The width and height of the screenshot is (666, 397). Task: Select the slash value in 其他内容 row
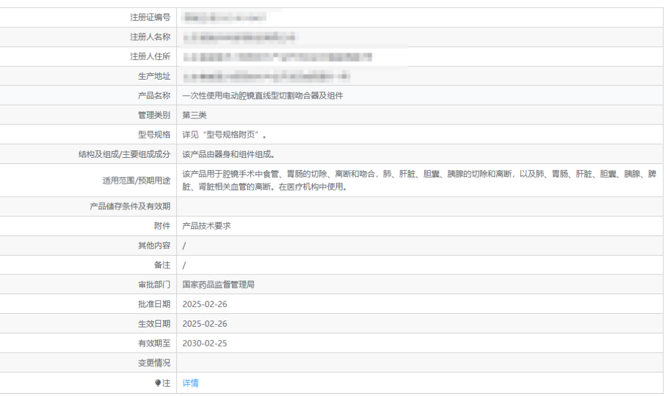coord(184,245)
